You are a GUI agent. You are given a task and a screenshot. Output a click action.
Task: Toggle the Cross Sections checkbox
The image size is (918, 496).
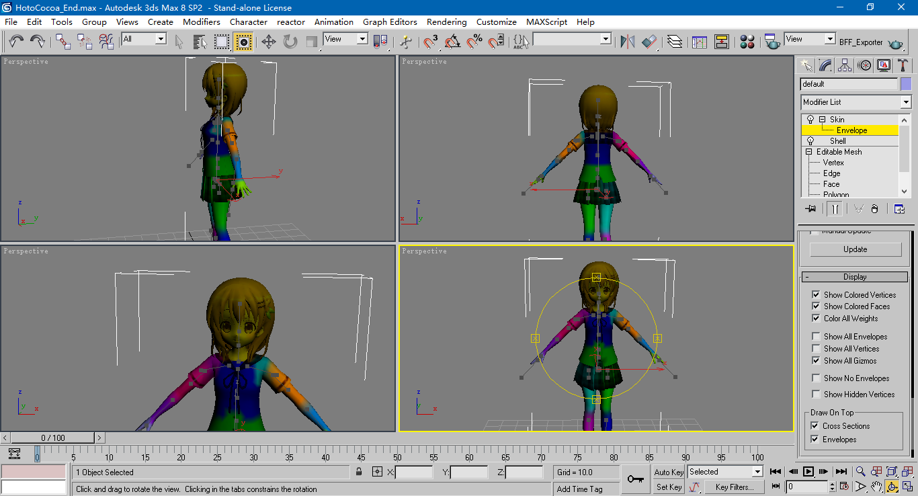click(x=815, y=426)
